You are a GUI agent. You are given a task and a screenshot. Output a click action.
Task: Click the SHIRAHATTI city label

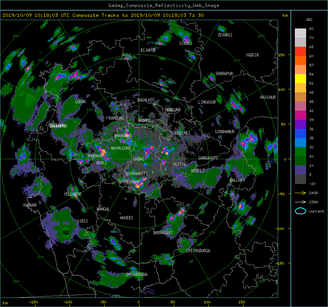137,174
